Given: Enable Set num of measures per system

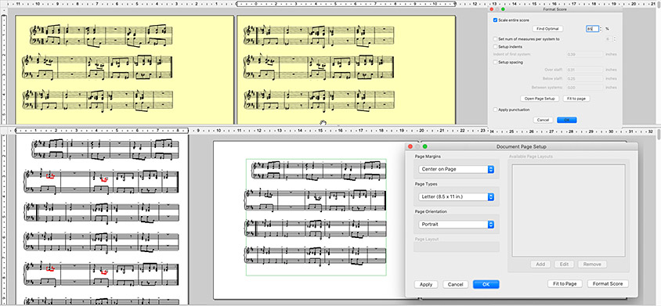Looking at the screenshot, I should click(x=495, y=39).
